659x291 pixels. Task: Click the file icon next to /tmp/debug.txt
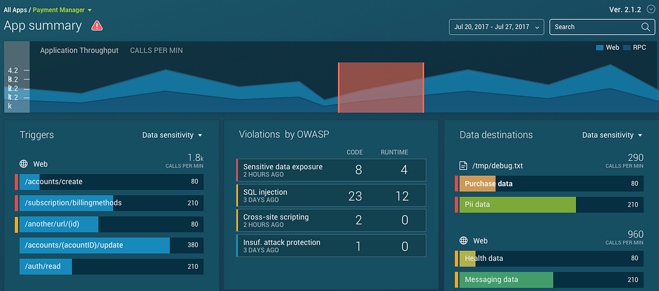pos(463,165)
